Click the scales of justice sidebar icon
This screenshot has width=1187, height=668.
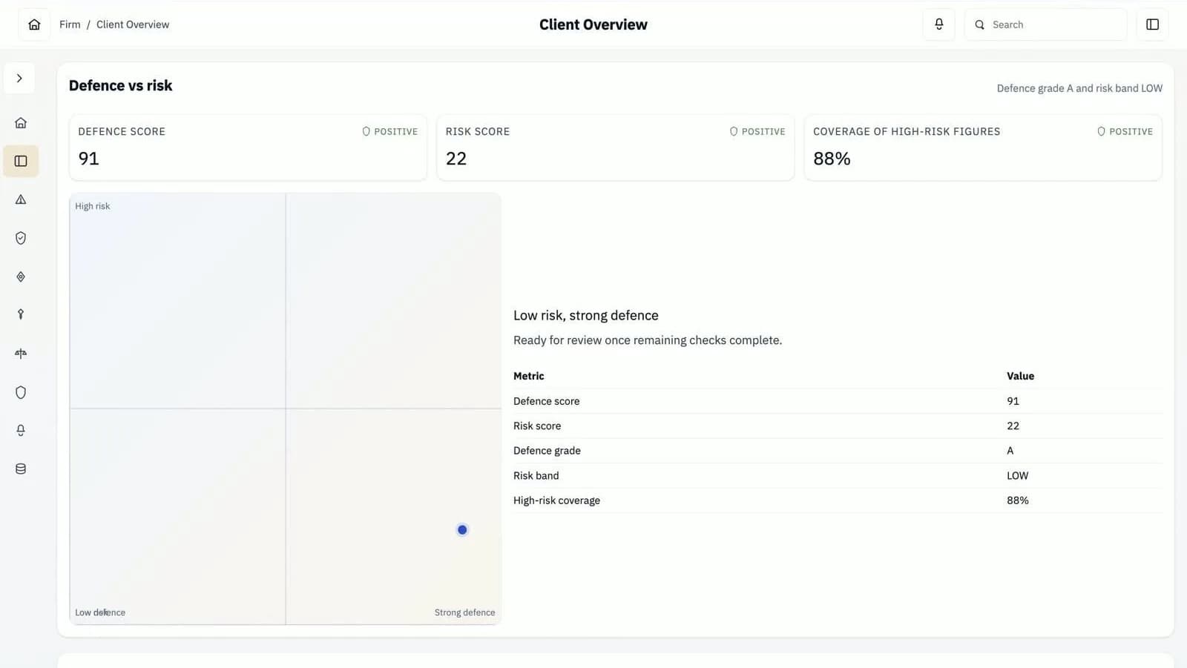click(x=20, y=354)
